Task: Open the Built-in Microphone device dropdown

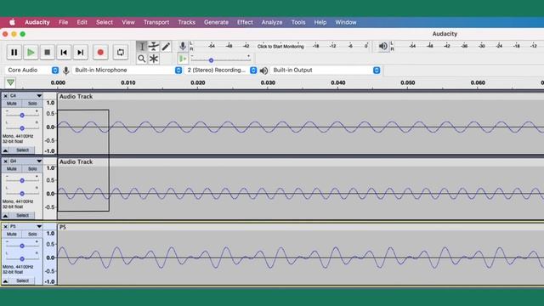Action: click(127, 70)
